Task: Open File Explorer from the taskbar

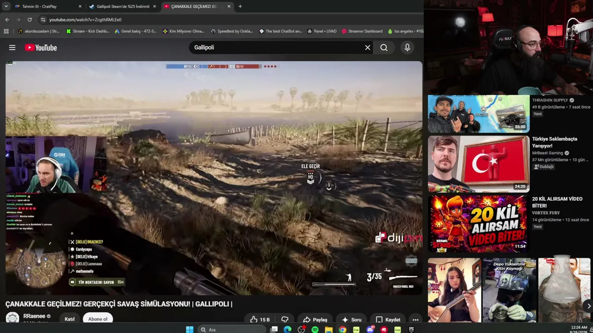Action: click(328, 329)
